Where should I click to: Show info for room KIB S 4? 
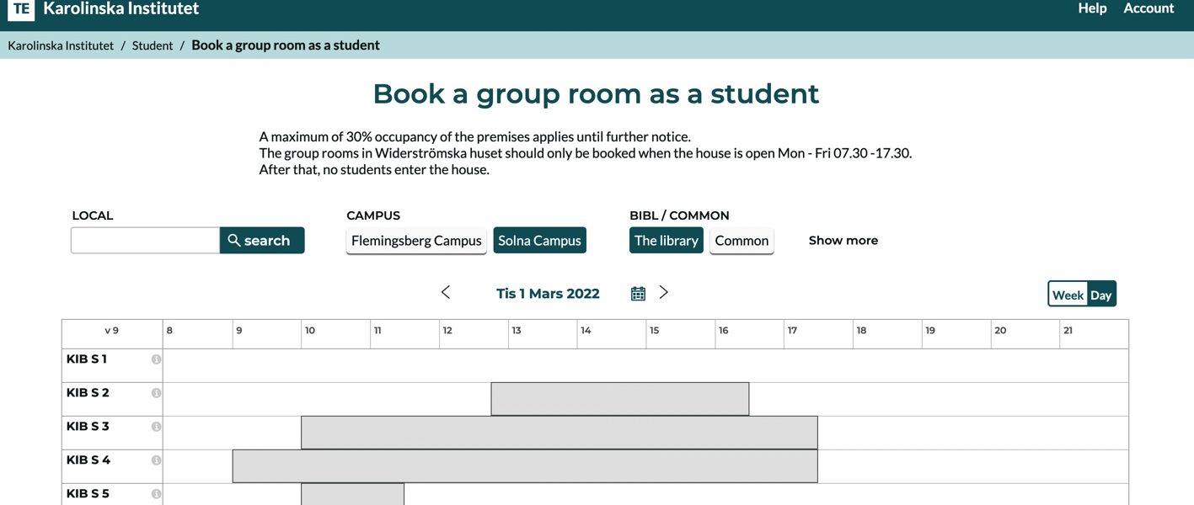coord(156,460)
